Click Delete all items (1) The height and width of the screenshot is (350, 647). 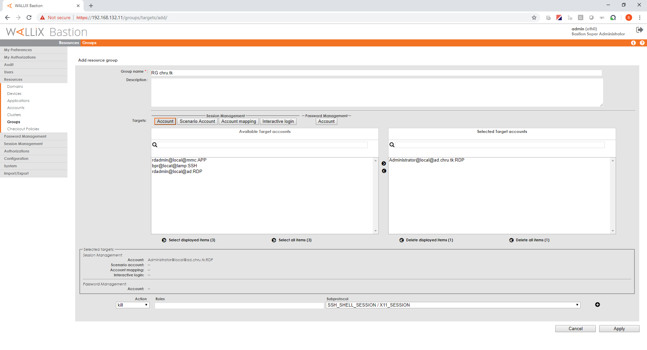pos(529,240)
